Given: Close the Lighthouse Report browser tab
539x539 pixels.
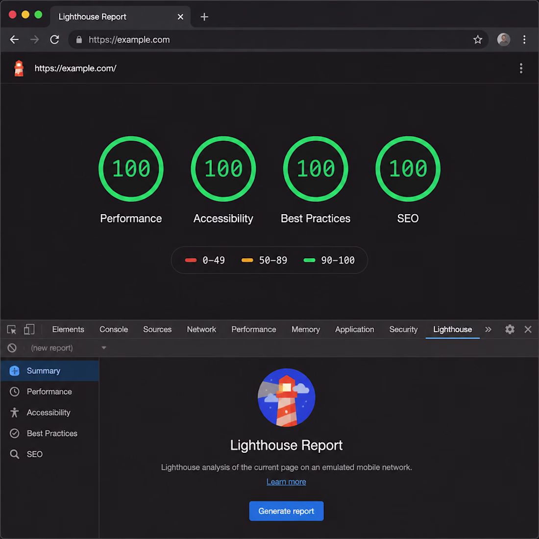Looking at the screenshot, I should pyautogui.click(x=180, y=17).
